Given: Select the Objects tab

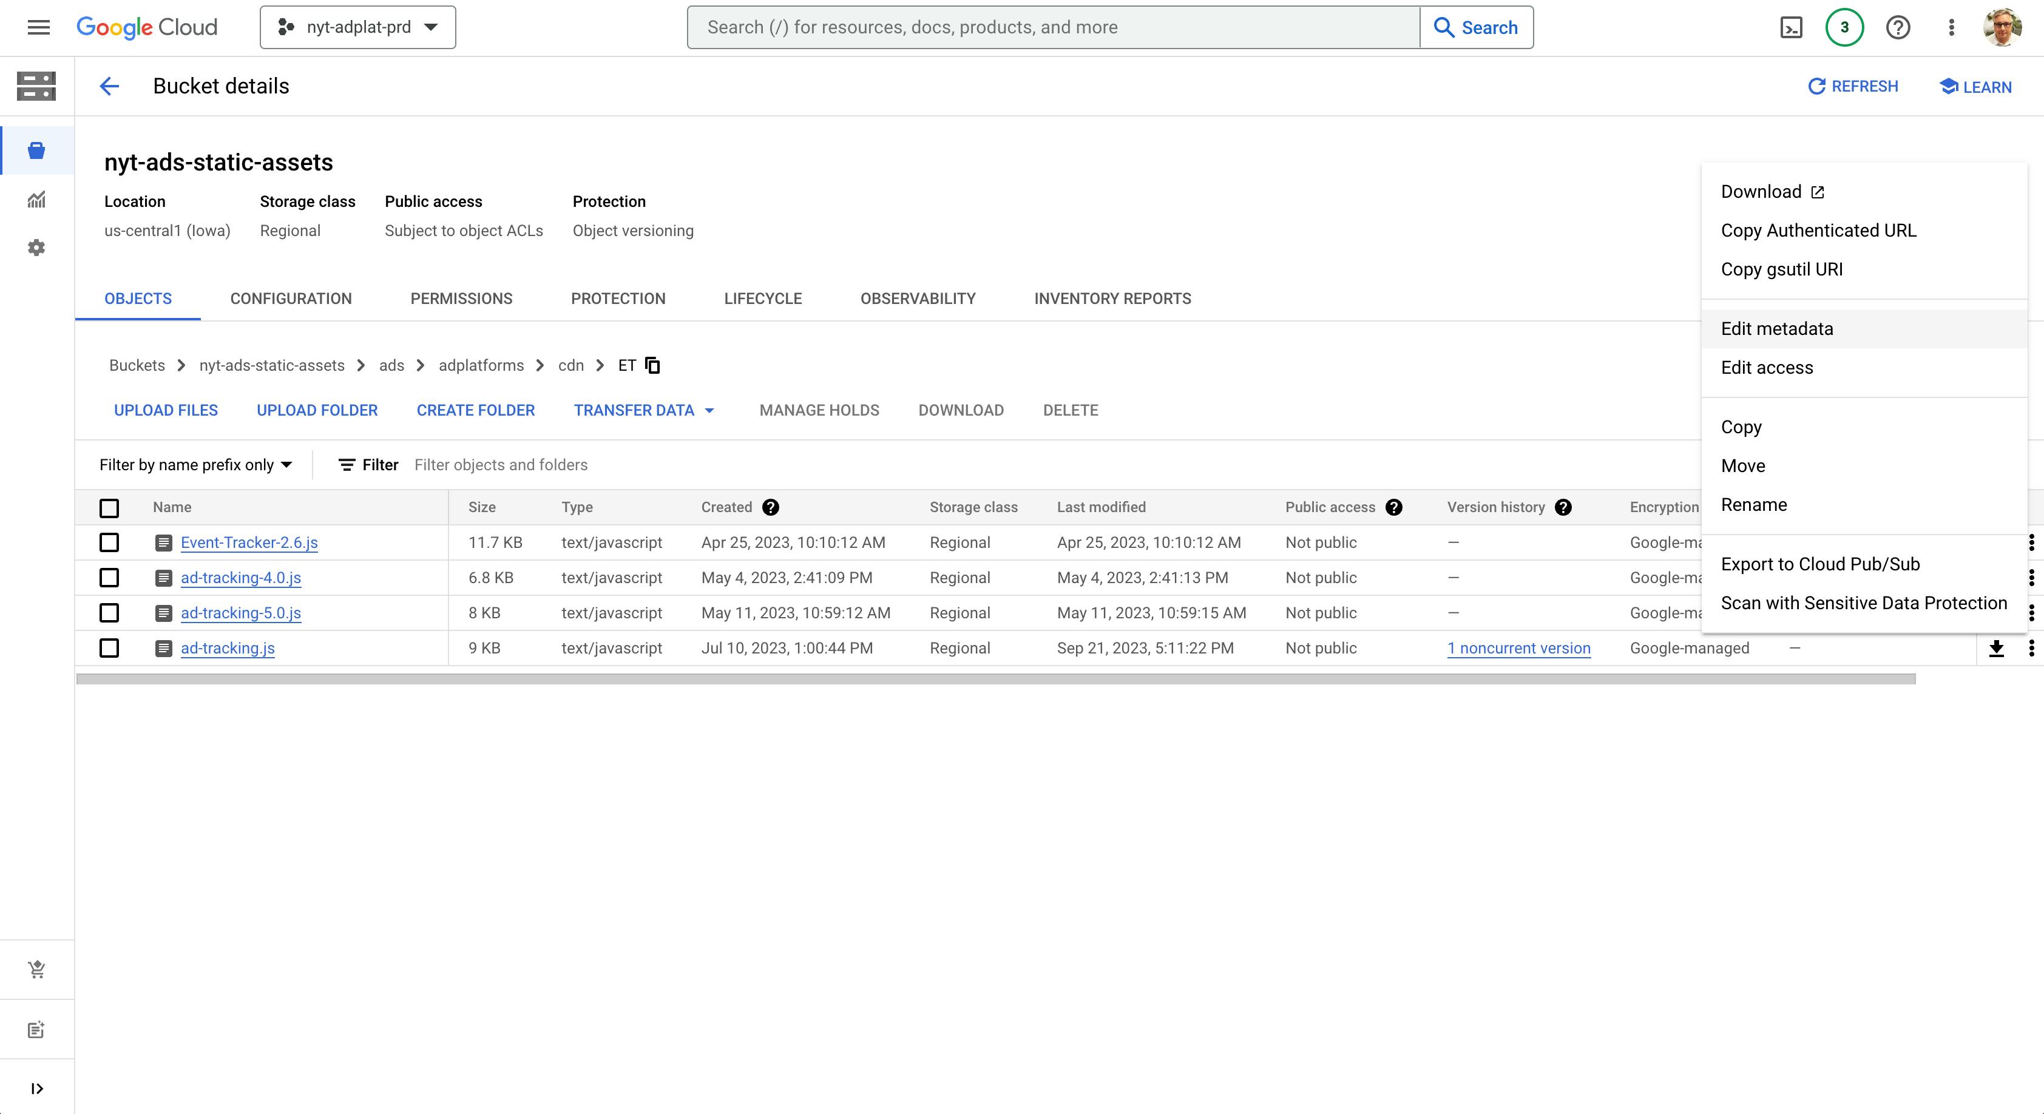Looking at the screenshot, I should tap(138, 299).
